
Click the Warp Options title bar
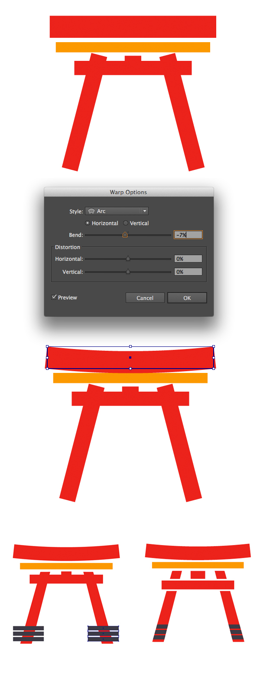click(x=129, y=192)
